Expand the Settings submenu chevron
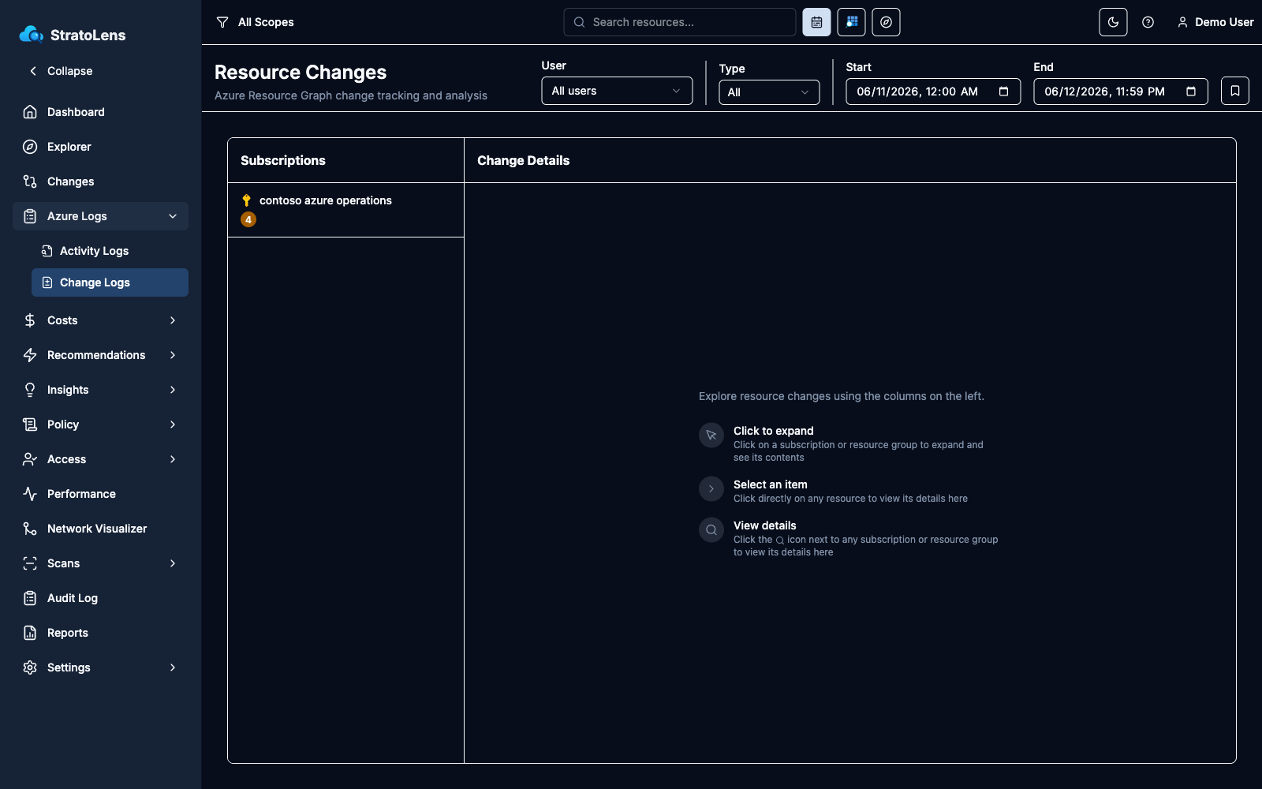The image size is (1262, 789). (173, 667)
